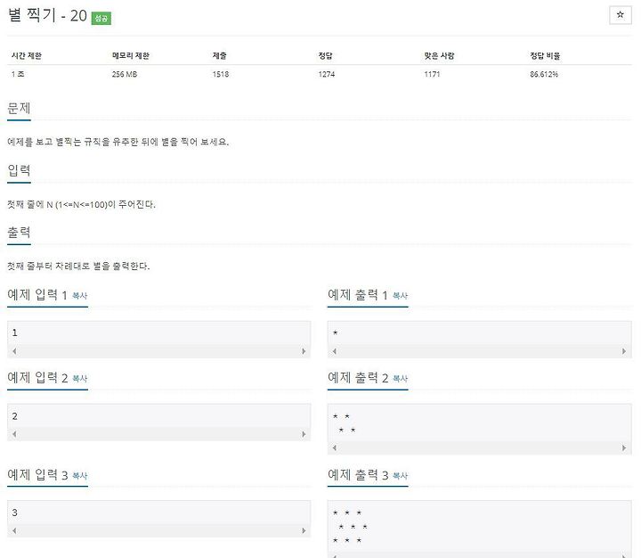
Task: Click left scroll arrow of example output 1
Action: (335, 351)
